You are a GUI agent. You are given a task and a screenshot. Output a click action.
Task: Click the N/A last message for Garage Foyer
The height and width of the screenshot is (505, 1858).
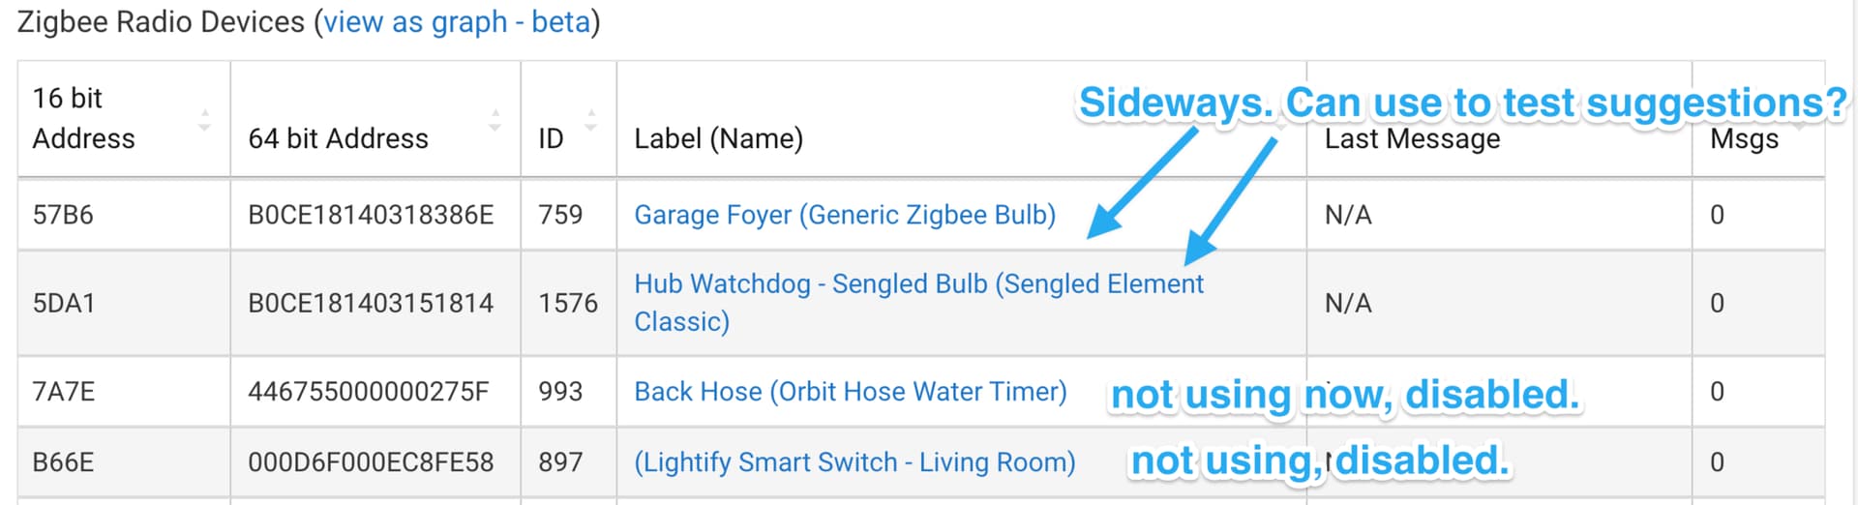(1348, 215)
